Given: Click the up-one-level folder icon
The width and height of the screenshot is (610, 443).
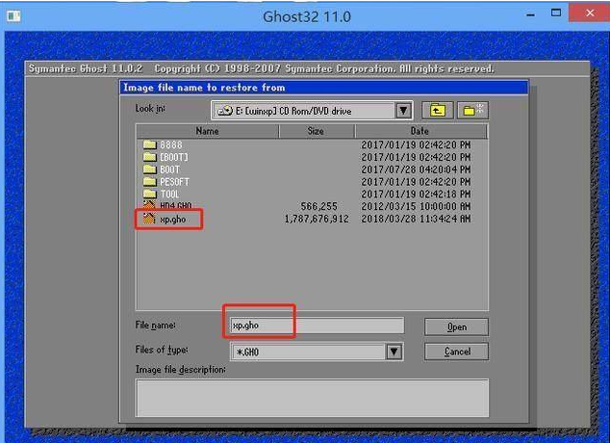Looking at the screenshot, I should (x=437, y=111).
